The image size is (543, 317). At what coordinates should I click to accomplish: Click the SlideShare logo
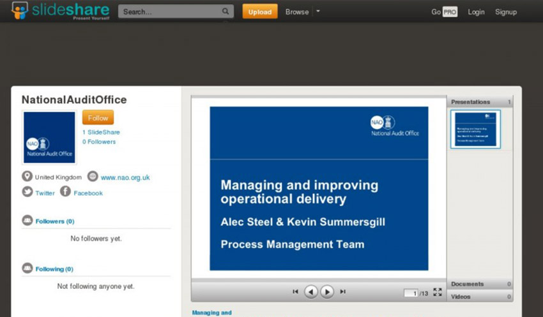[x=61, y=11]
